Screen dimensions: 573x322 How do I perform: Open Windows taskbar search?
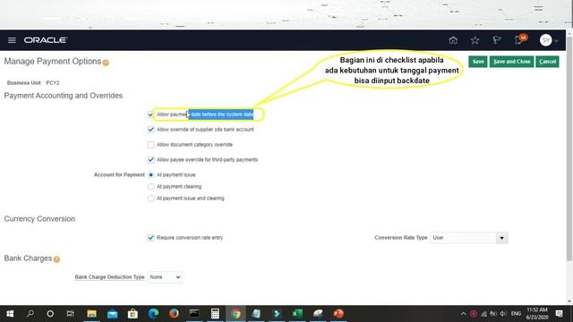(30, 314)
